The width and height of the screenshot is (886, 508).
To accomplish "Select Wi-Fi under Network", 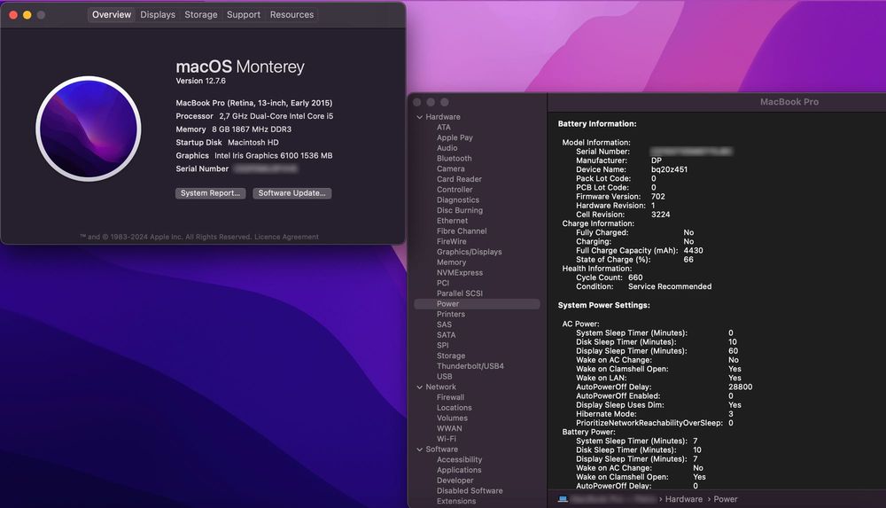I will (x=447, y=439).
